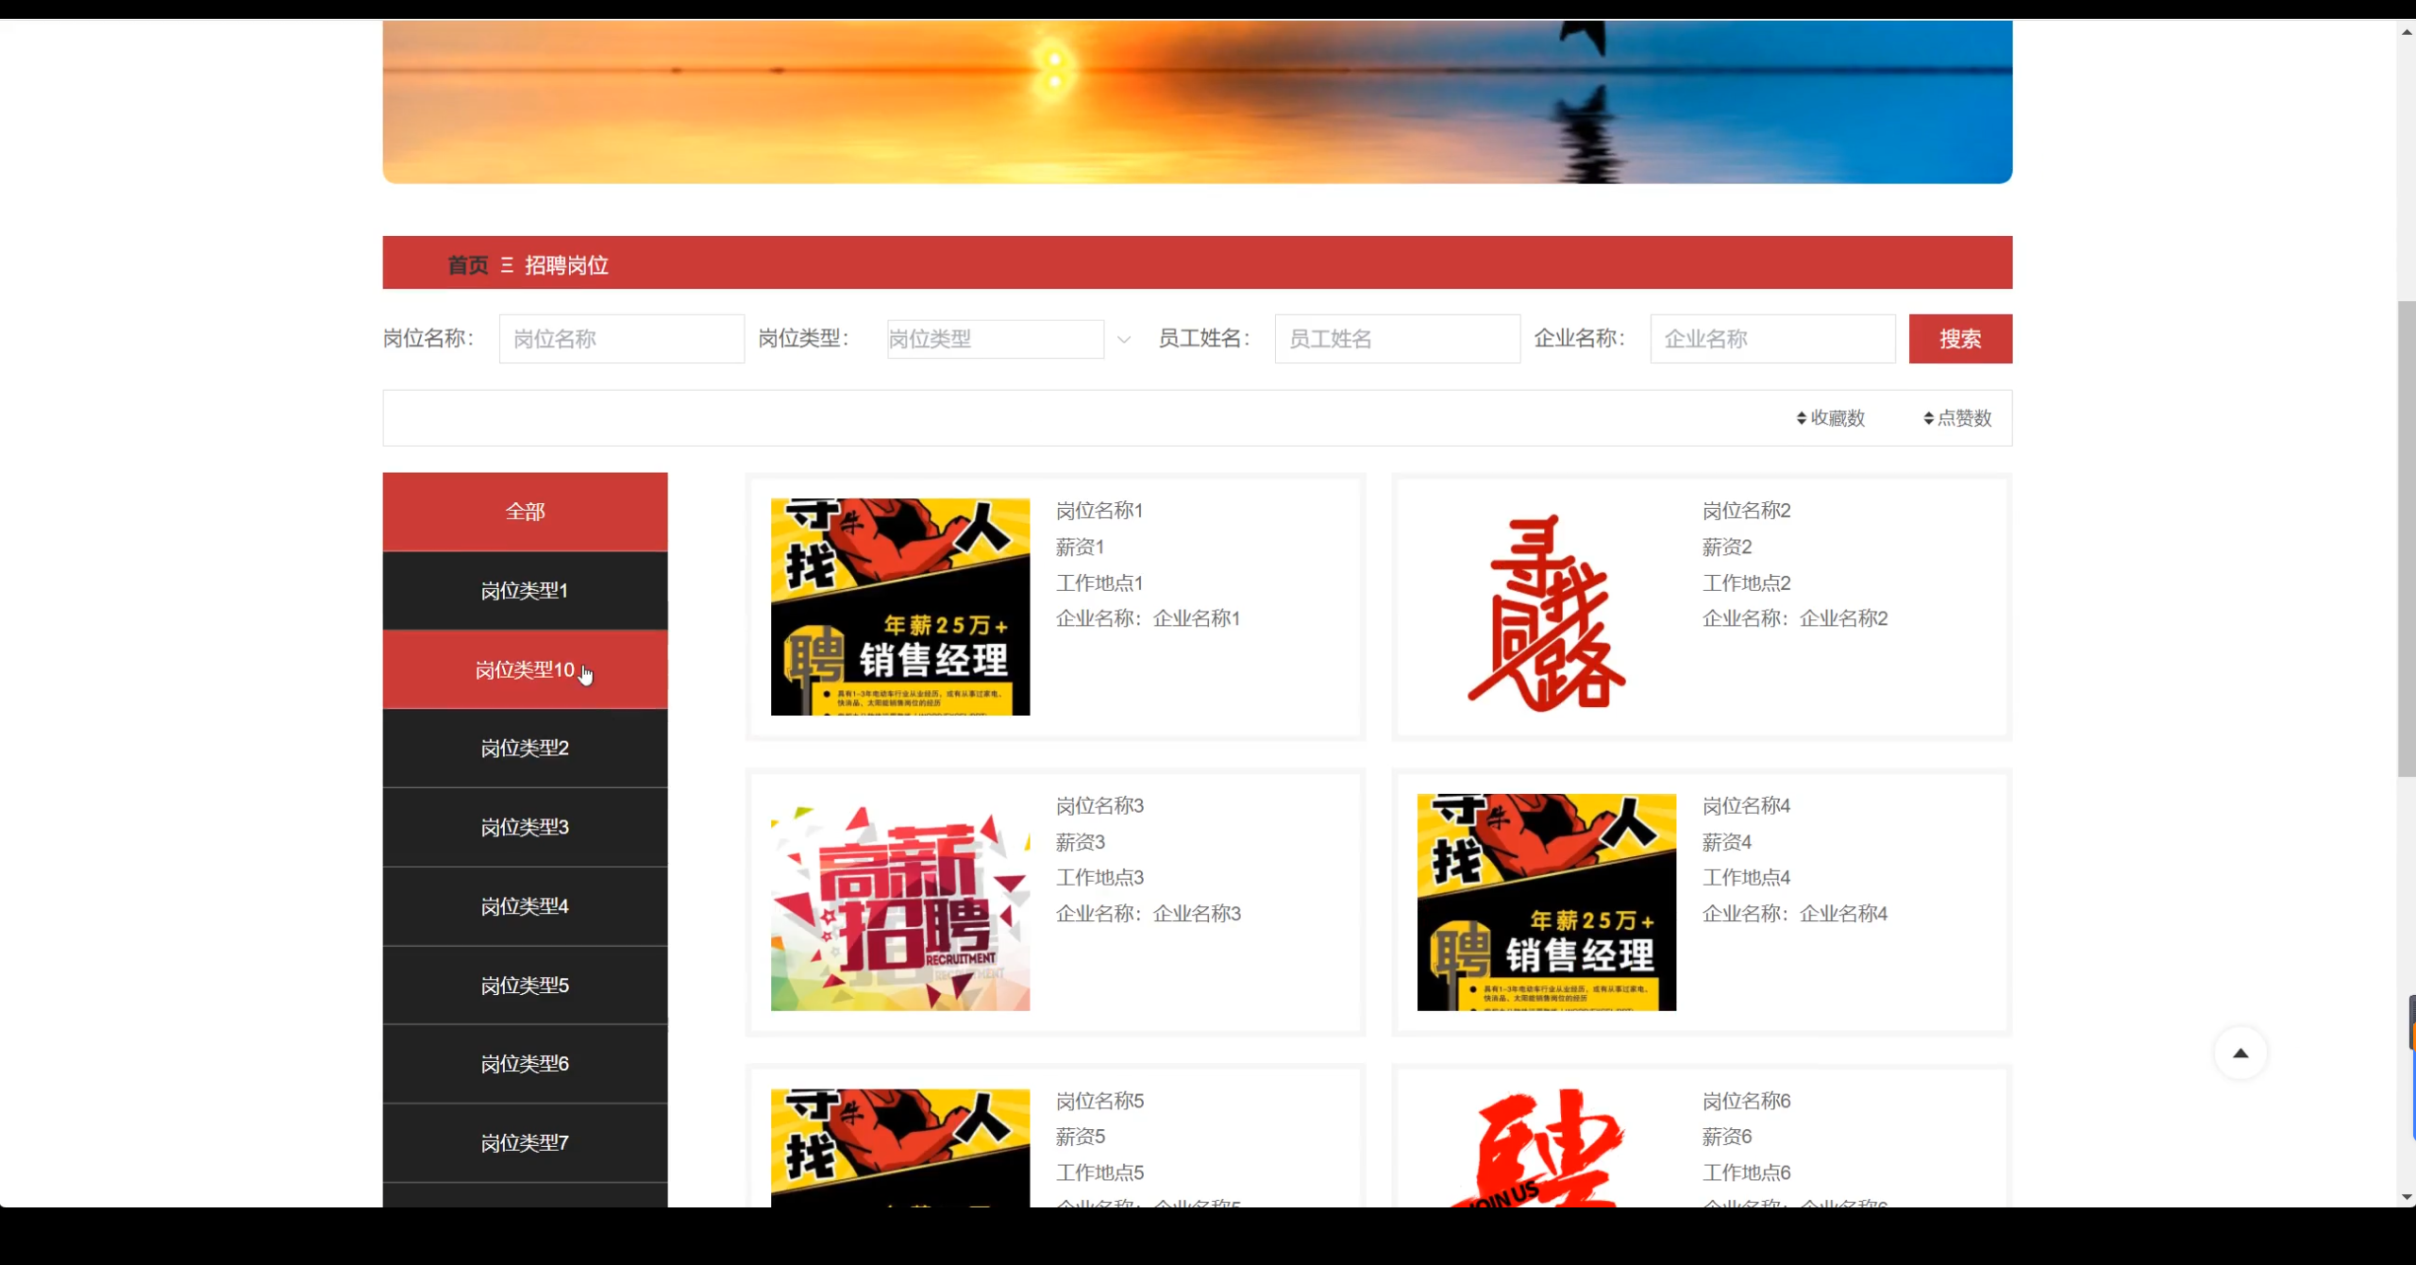Focus the 员工姓名 input field
This screenshot has height=1265, width=2416.
point(1397,339)
